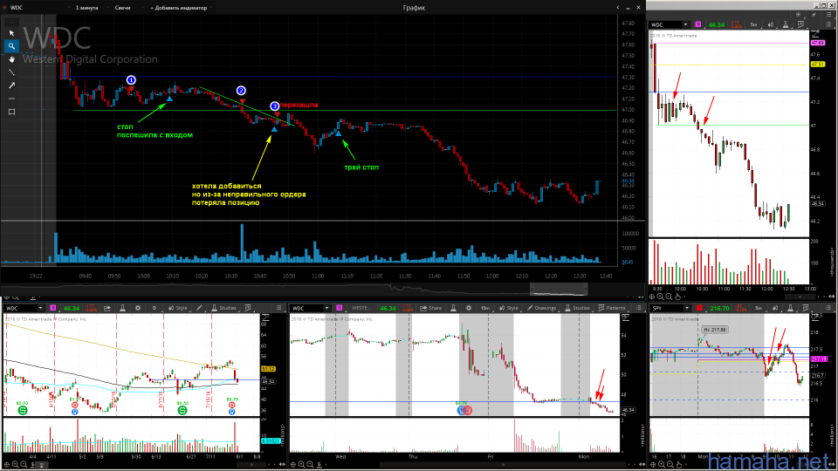This screenshot has width=838, height=471.
Task: Click the magenta color link box in top-right chart
Action: point(699,24)
